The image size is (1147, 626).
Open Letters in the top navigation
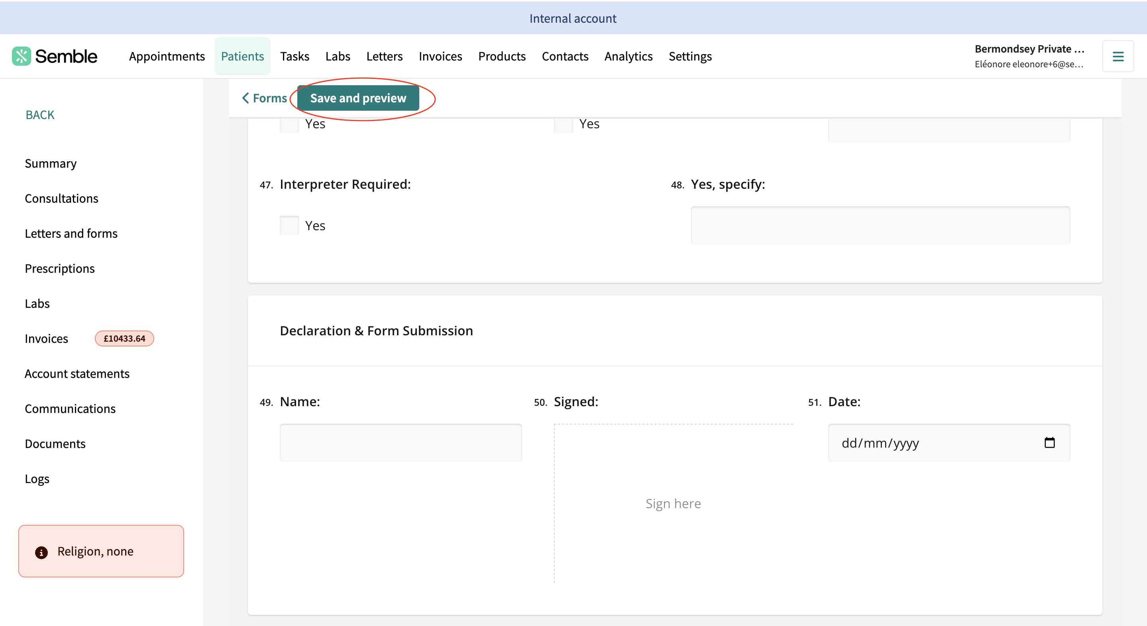(384, 56)
